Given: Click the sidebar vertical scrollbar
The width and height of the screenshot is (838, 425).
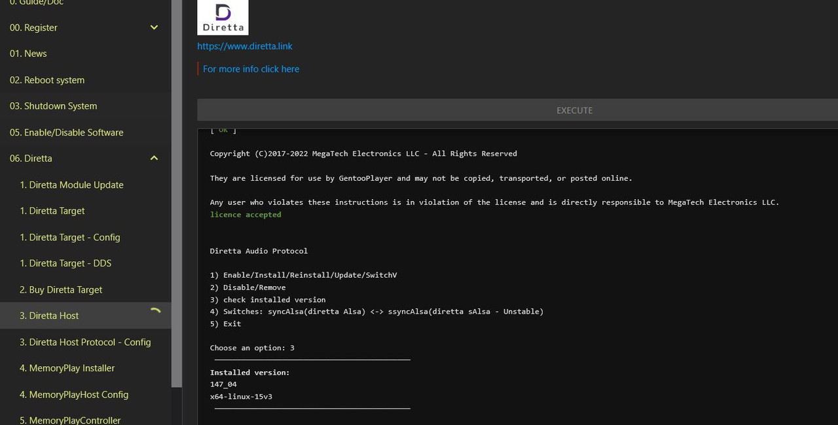Looking at the screenshot, I should pyautogui.click(x=177, y=193).
